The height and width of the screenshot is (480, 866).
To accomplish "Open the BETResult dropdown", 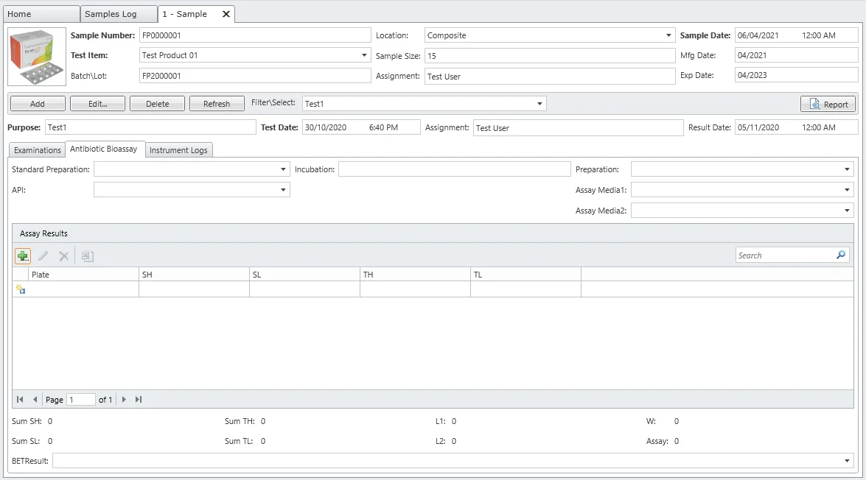I will pyautogui.click(x=847, y=461).
